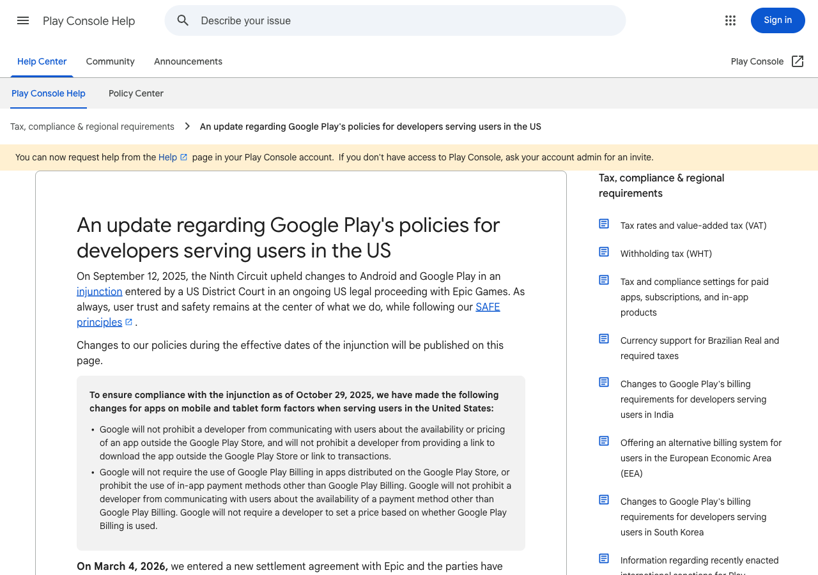This screenshot has width=818, height=575.
Task: Open the Policy Center sub-tab
Action: point(136,93)
